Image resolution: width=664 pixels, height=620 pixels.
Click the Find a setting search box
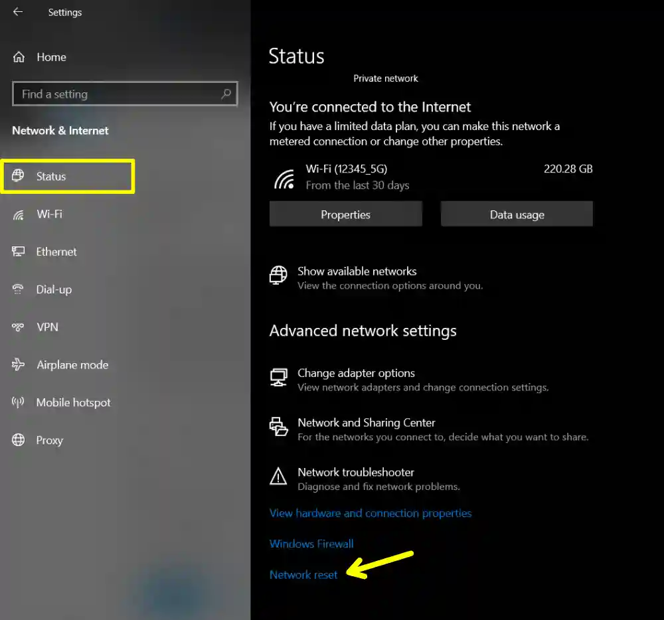[x=125, y=94]
